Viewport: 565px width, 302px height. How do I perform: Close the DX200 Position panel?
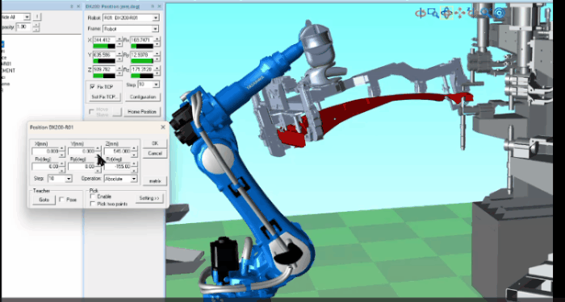tap(160, 6)
